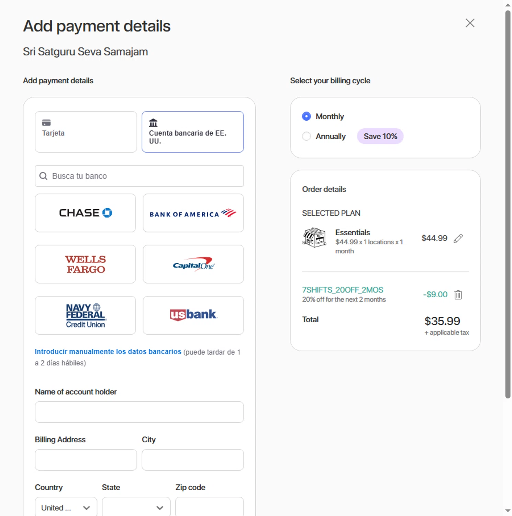Choose the Wells Fargo bank tile

[85, 264]
